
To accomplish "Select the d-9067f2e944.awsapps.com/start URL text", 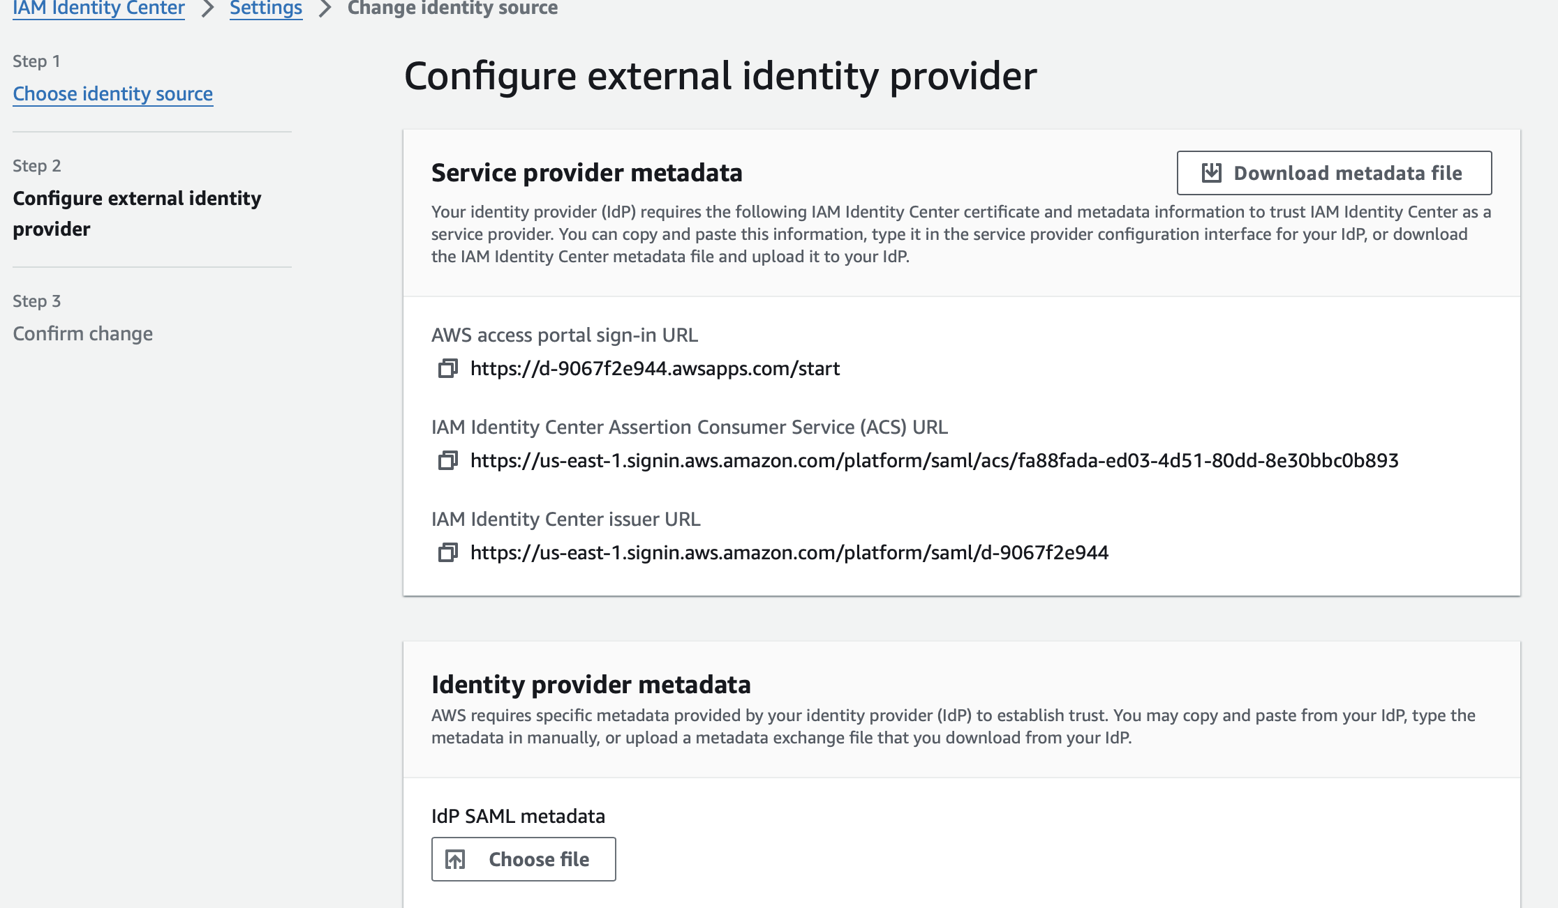I will (655, 368).
